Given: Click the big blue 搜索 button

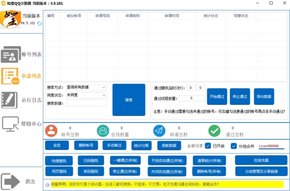Looking at the screenshot, I should tap(129, 100).
